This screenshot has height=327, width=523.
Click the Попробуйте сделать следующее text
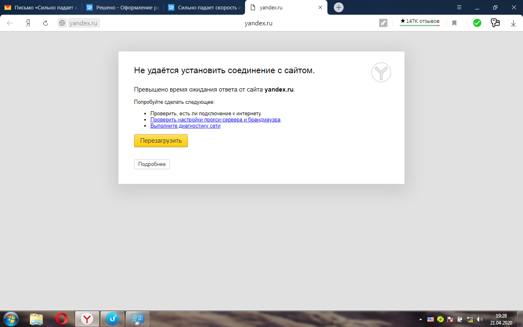[x=174, y=102]
